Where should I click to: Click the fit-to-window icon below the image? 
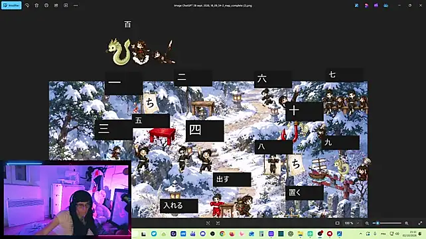[x=208, y=223]
